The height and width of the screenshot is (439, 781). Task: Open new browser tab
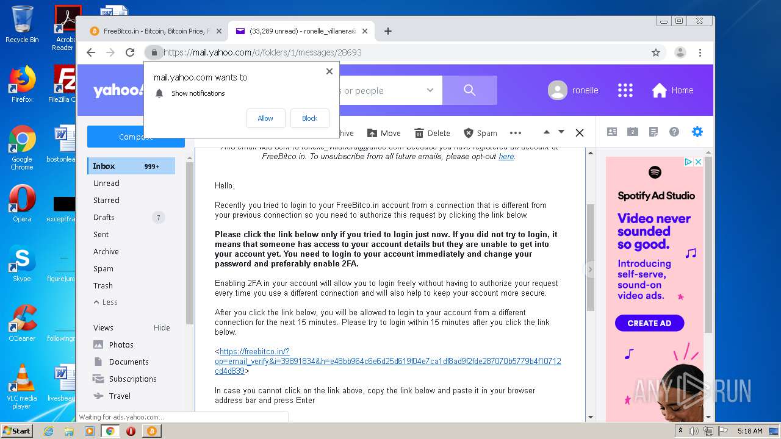(388, 31)
